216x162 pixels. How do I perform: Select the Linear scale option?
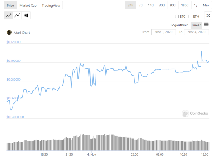point(196,25)
